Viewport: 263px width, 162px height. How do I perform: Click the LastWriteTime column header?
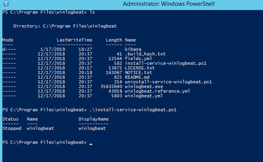(74, 40)
